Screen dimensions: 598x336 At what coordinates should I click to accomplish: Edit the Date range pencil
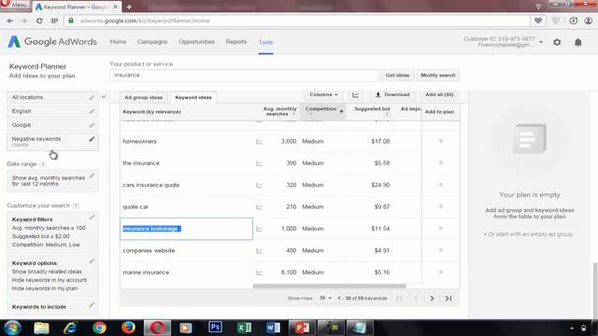92,175
